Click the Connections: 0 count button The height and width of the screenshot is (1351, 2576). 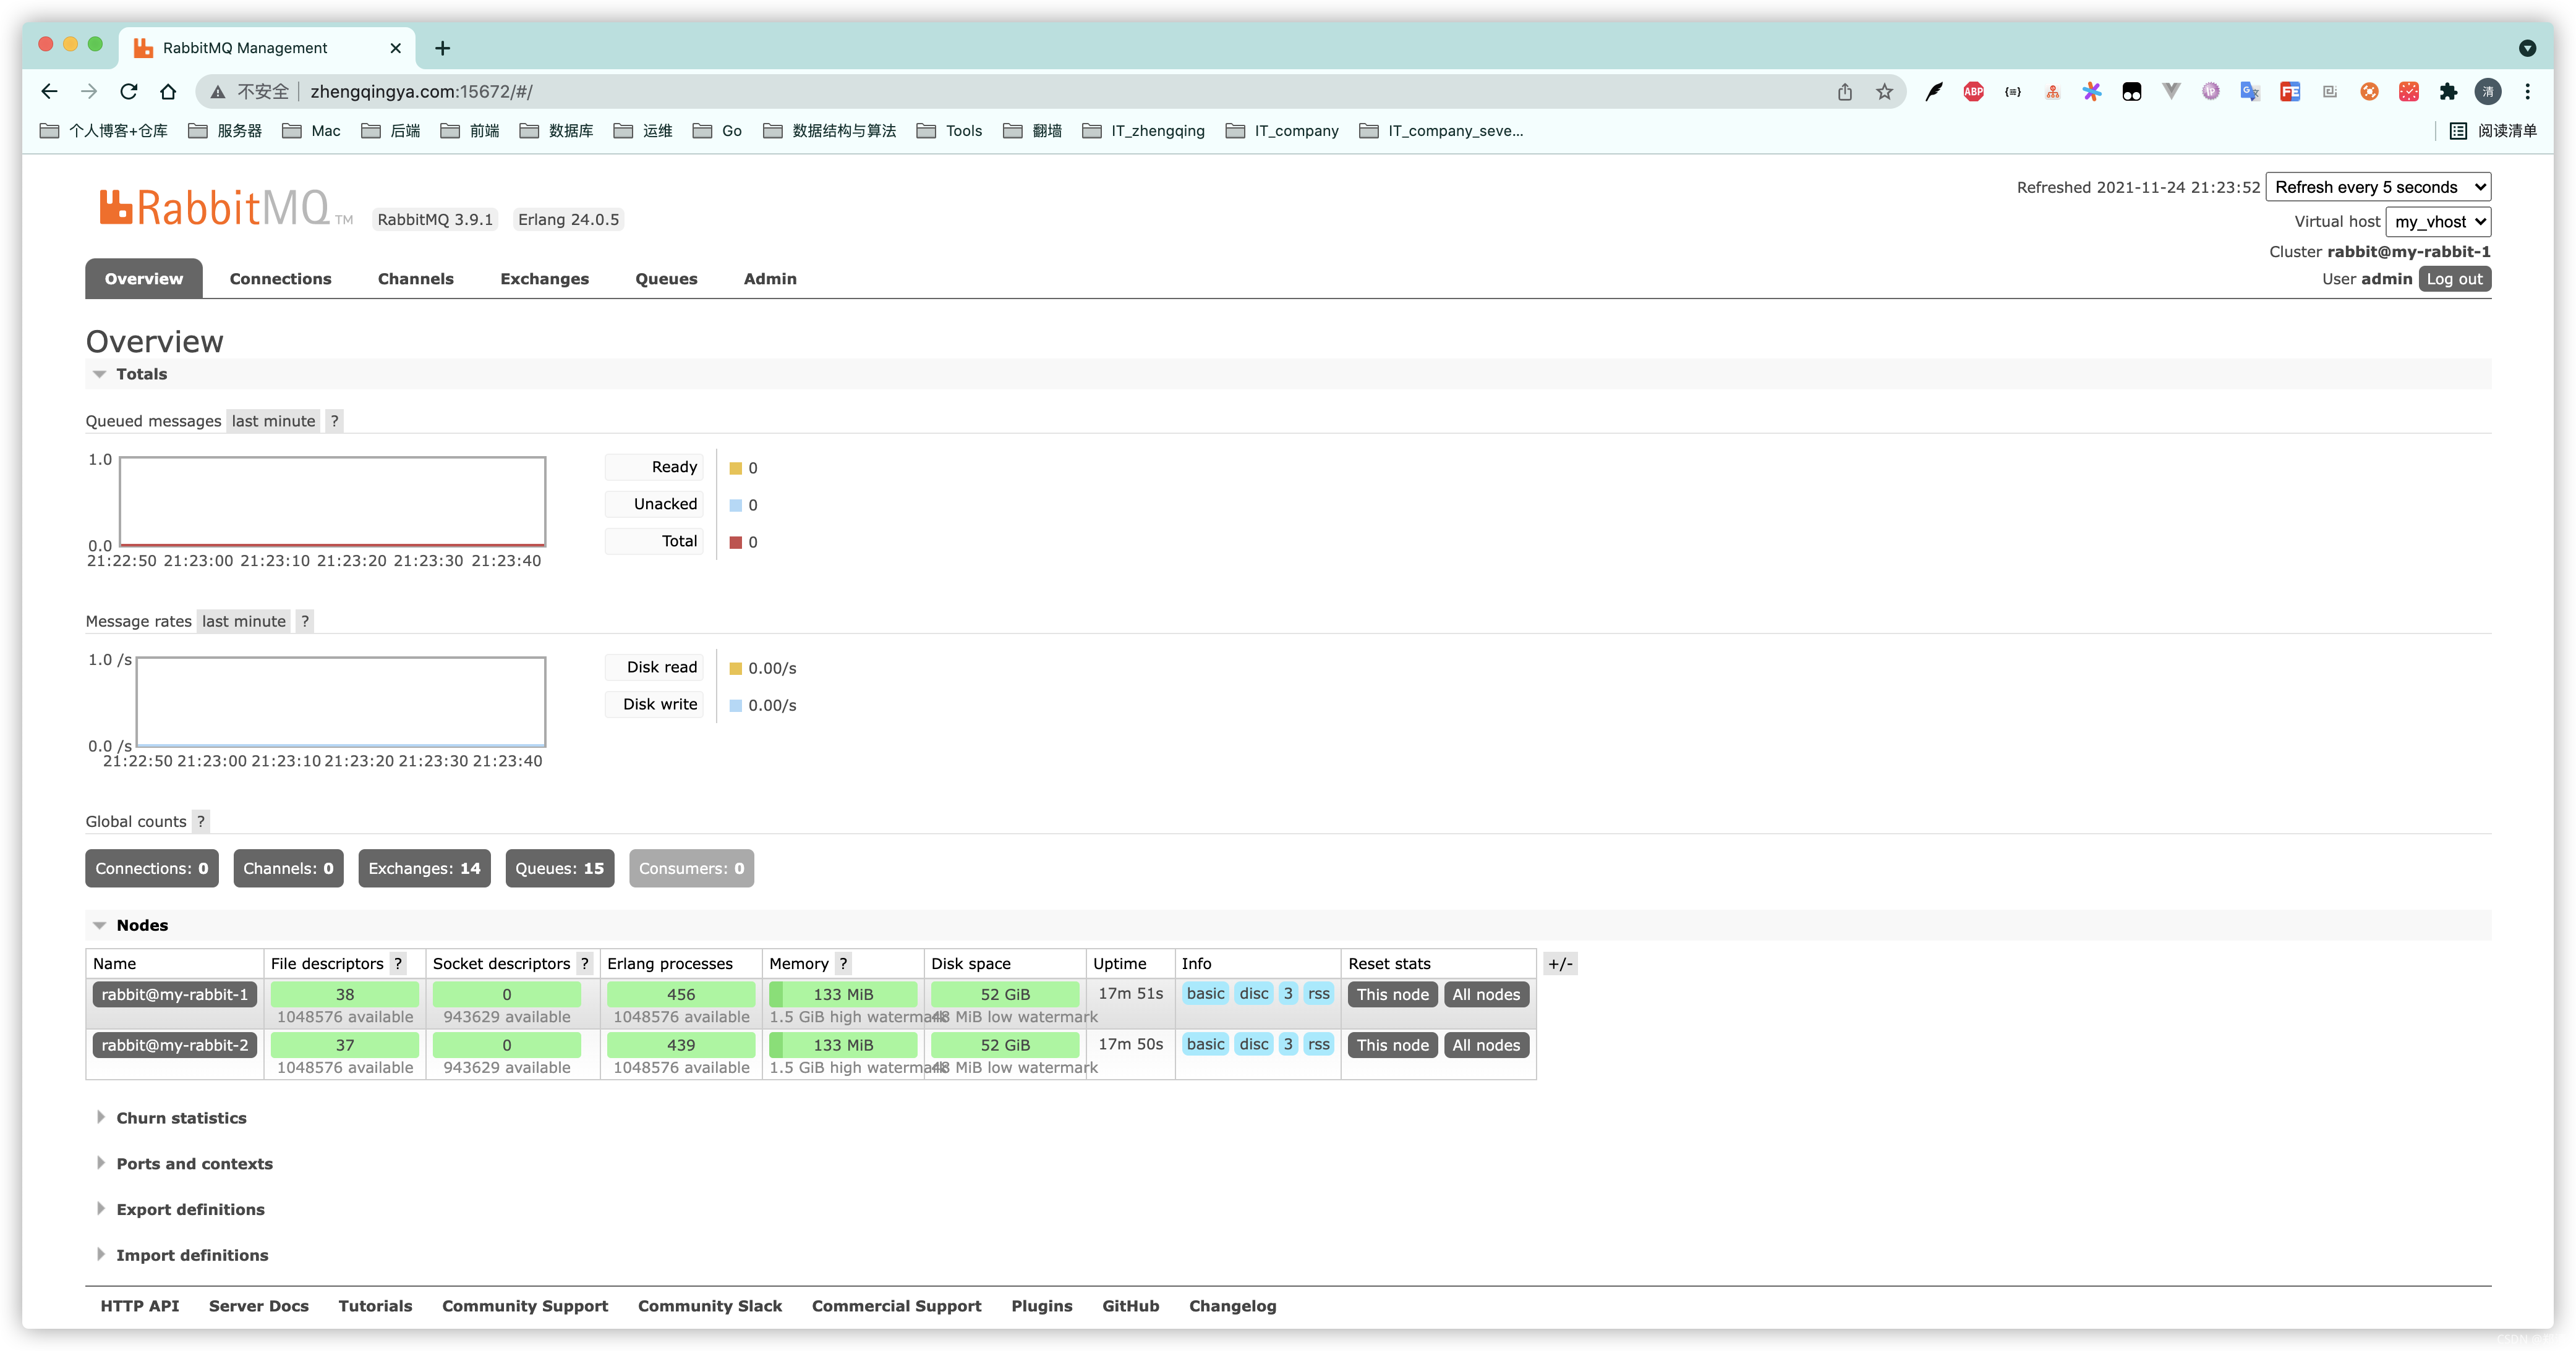152,870
